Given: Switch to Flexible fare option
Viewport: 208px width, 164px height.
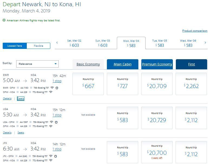Looking at the screenshot, I should (38, 46).
